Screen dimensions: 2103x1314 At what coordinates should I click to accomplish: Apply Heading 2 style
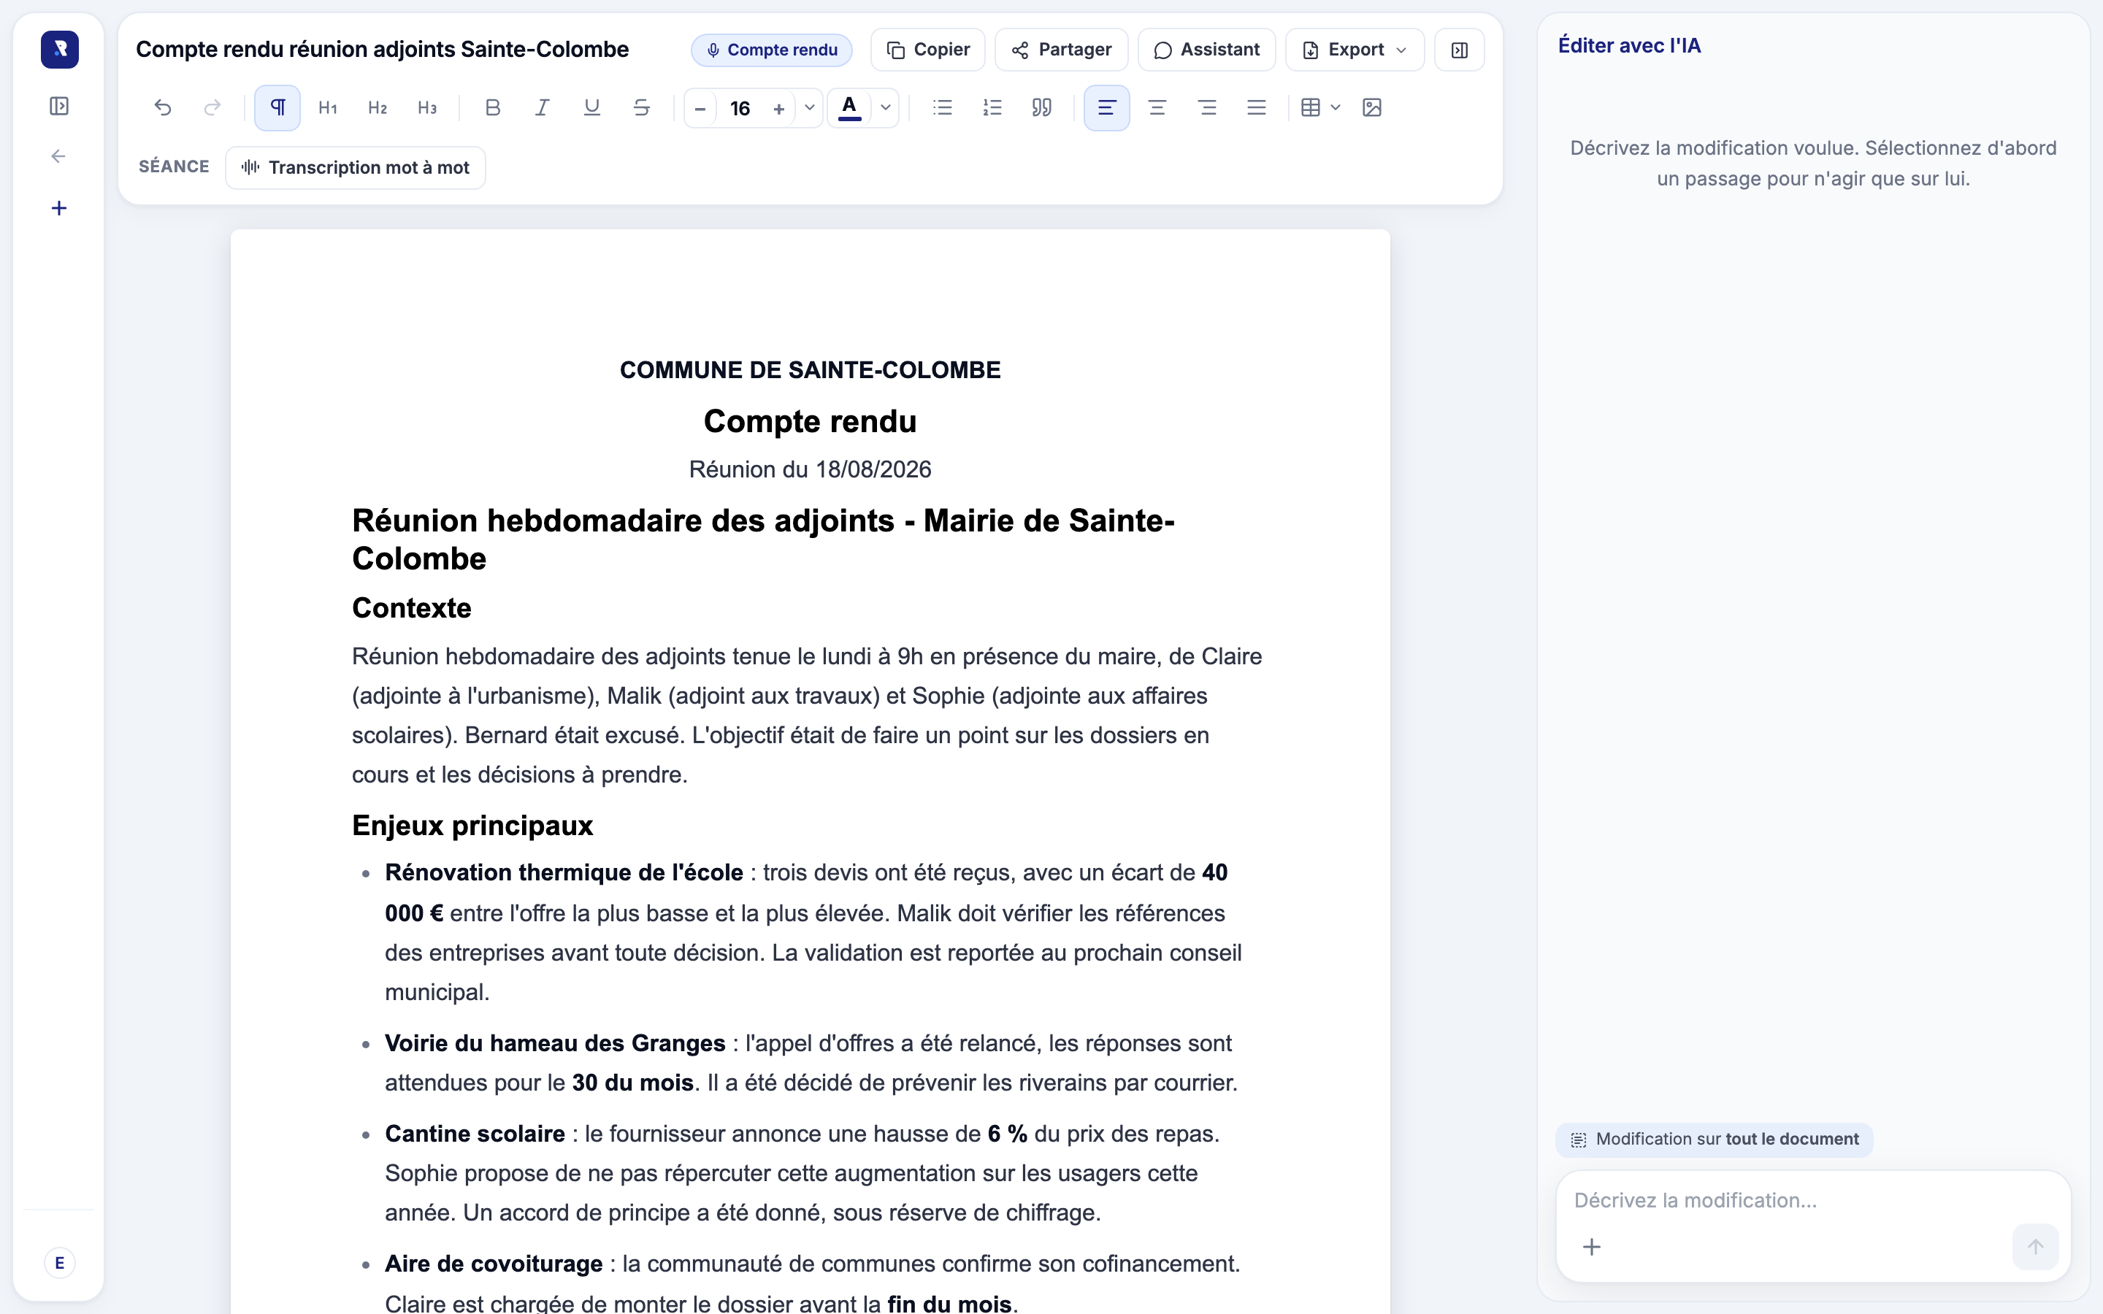377,108
